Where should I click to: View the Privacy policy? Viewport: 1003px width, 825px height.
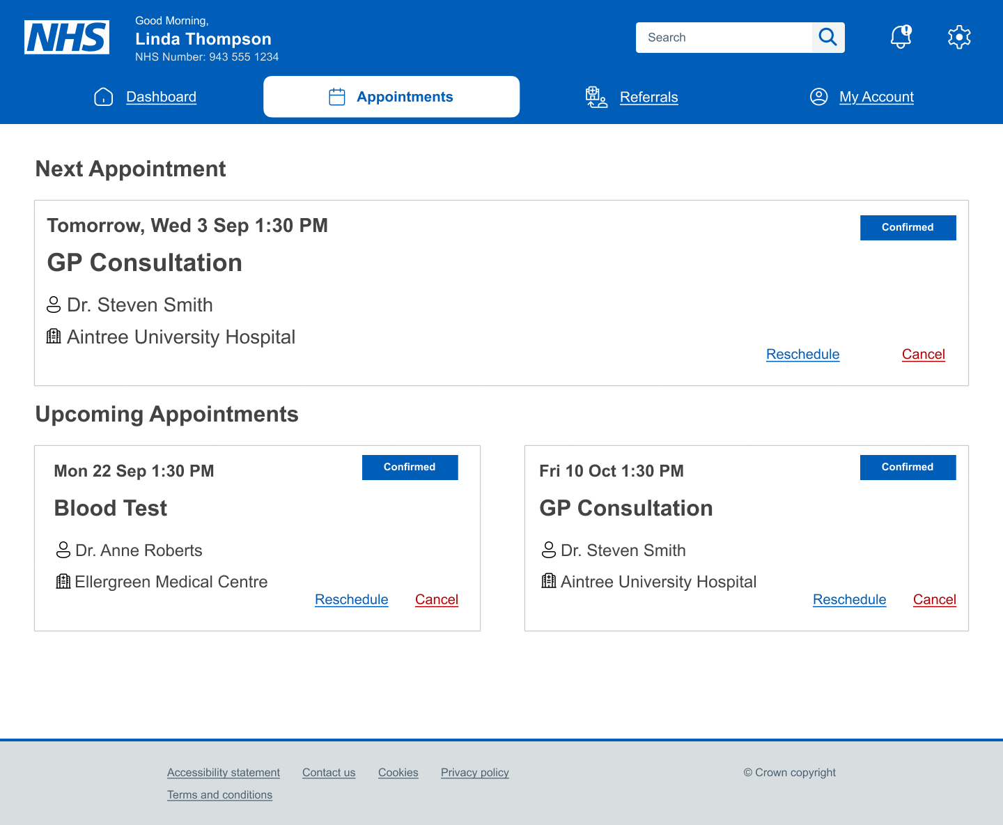[474, 773]
